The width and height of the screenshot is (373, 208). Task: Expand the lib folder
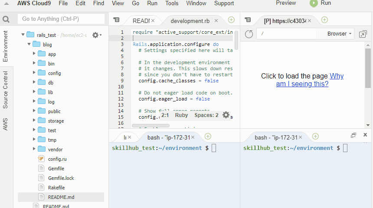34,92
